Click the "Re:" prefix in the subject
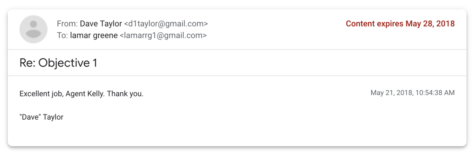 point(27,63)
